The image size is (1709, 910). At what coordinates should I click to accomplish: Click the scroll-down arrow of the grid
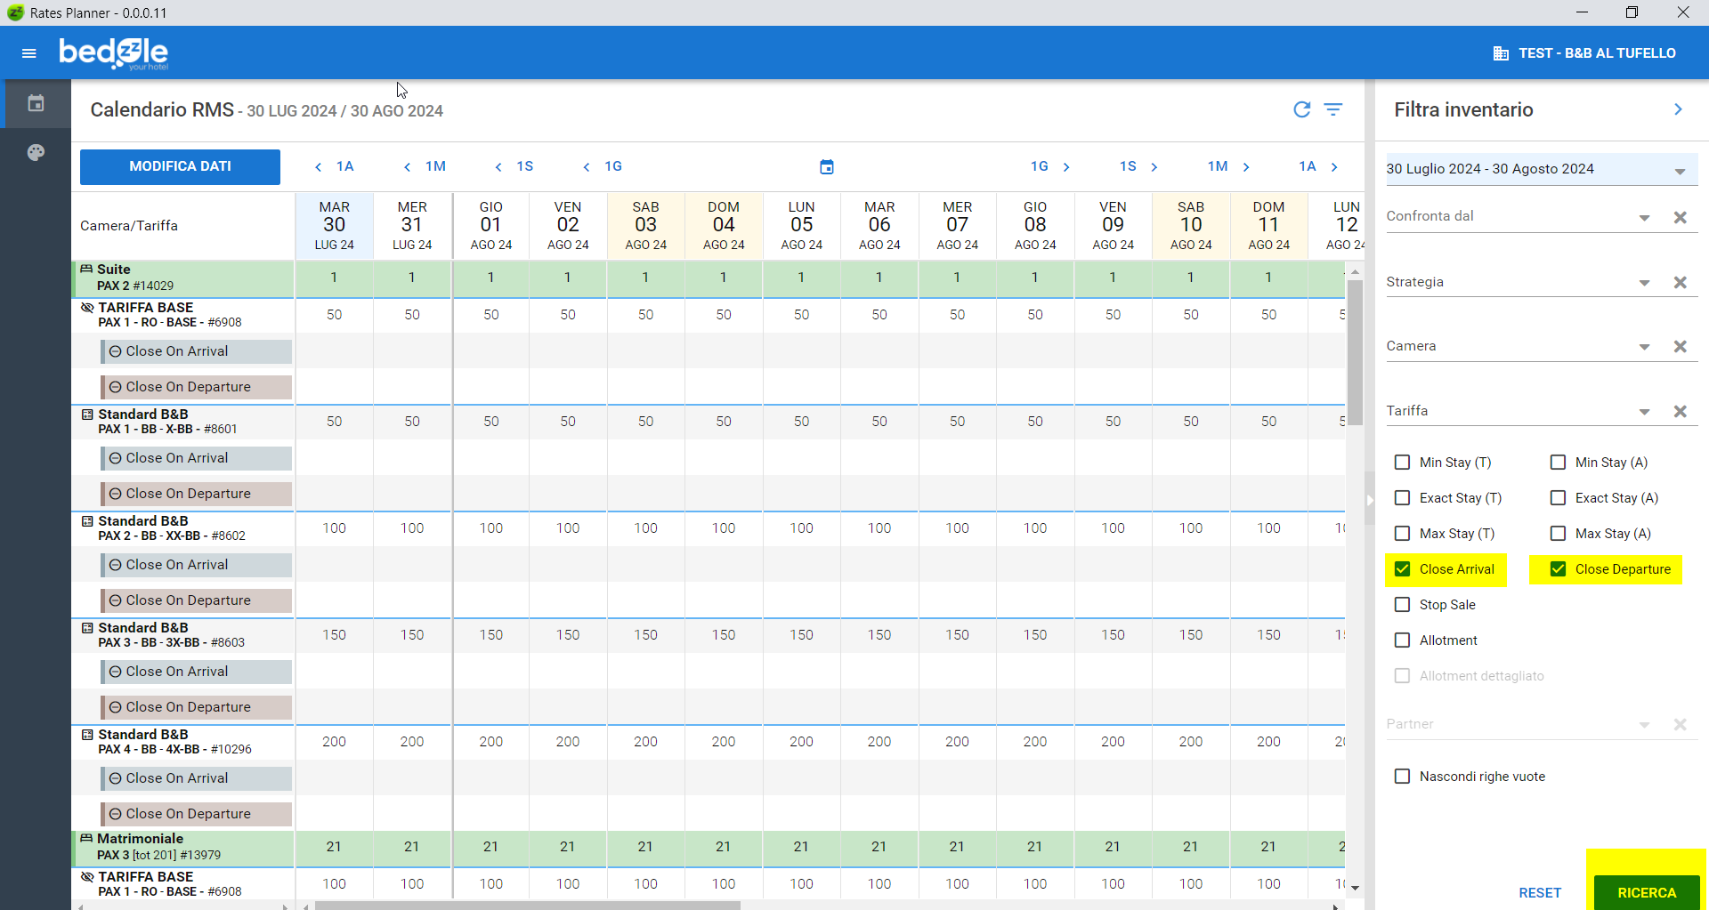click(x=1355, y=887)
